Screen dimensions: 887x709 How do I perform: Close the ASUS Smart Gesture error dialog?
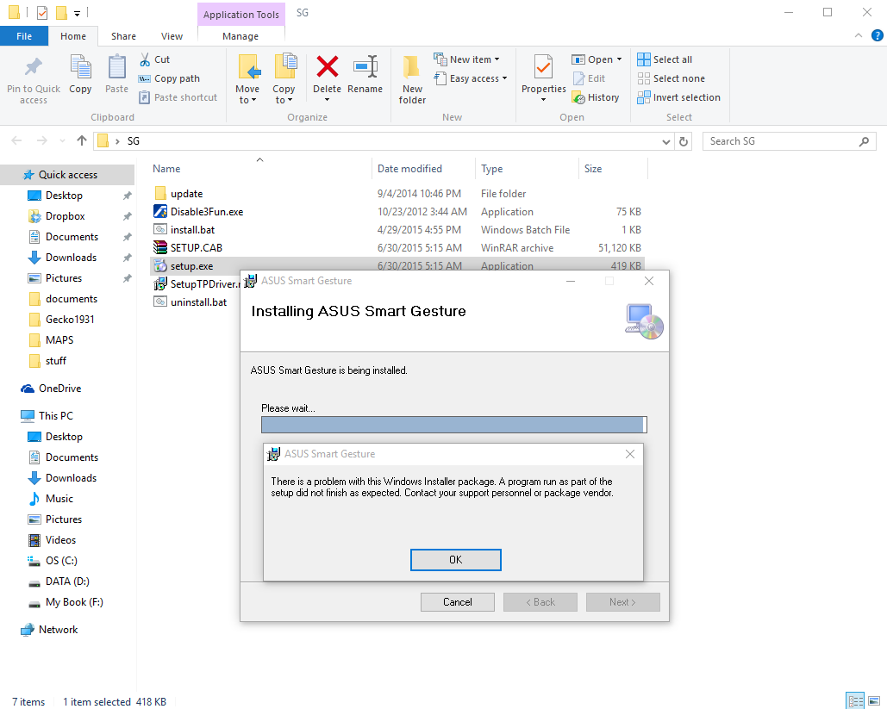[629, 454]
